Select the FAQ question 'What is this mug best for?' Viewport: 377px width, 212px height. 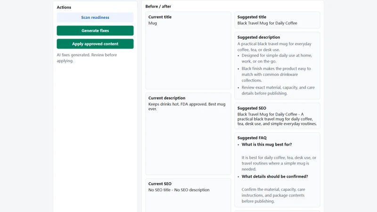tap(267, 144)
